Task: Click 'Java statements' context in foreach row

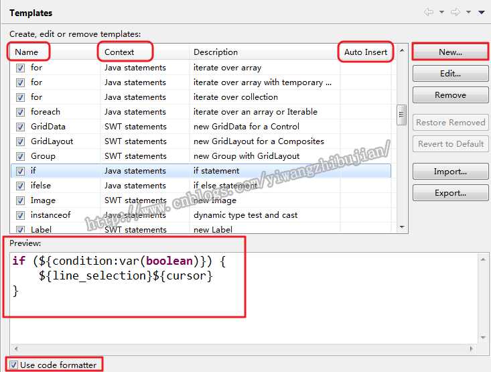Action: pyautogui.click(x=135, y=112)
